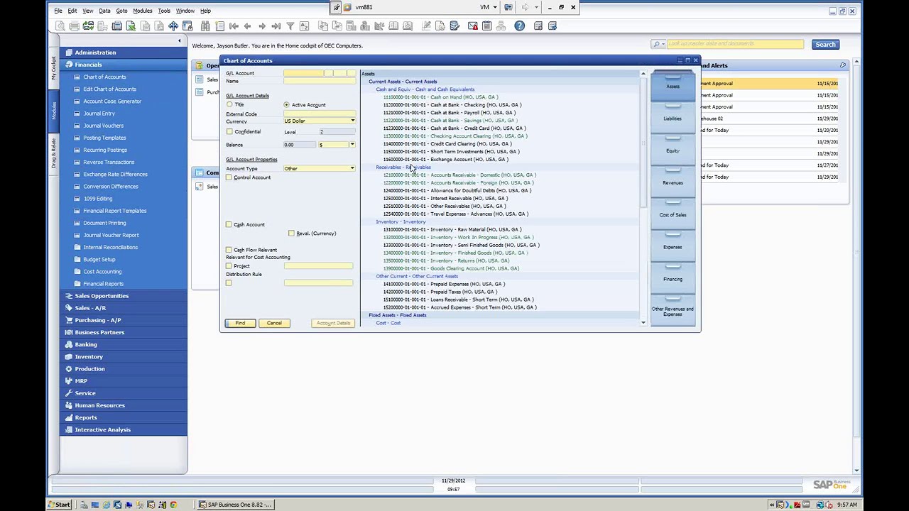Image resolution: width=909 pixels, height=511 pixels.
Task: Open Journal Entry in Financials menu
Action: click(x=99, y=114)
